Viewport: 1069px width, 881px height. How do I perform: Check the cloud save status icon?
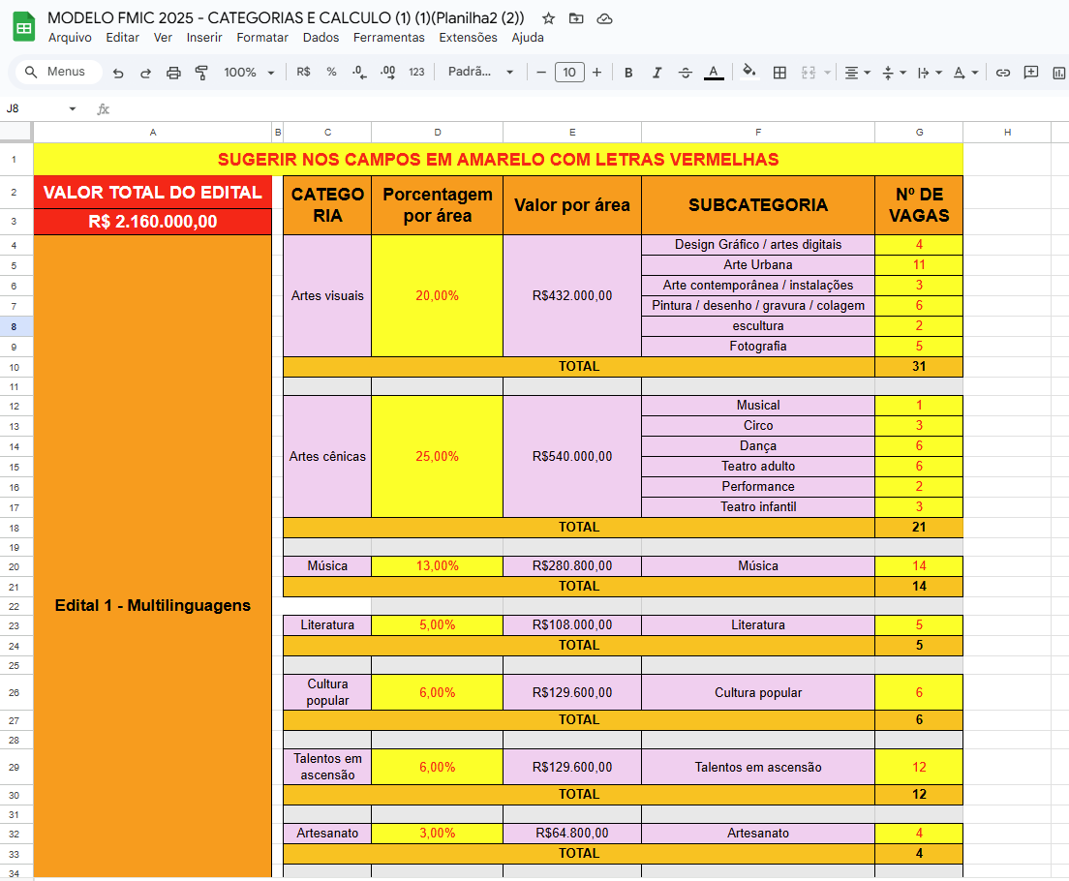click(604, 18)
